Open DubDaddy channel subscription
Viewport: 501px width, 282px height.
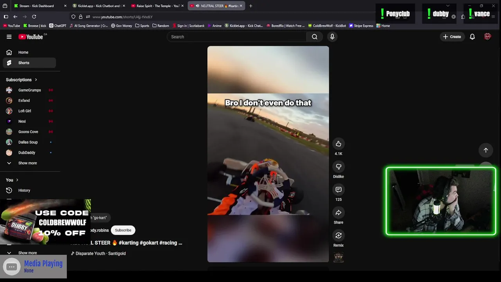(x=29, y=153)
